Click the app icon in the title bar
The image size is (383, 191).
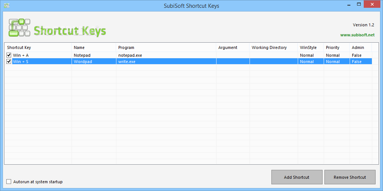7,5
